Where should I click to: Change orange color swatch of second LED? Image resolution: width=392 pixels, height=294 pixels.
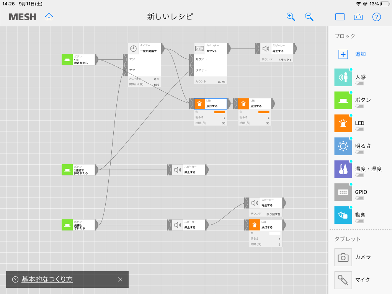(x=264, y=112)
